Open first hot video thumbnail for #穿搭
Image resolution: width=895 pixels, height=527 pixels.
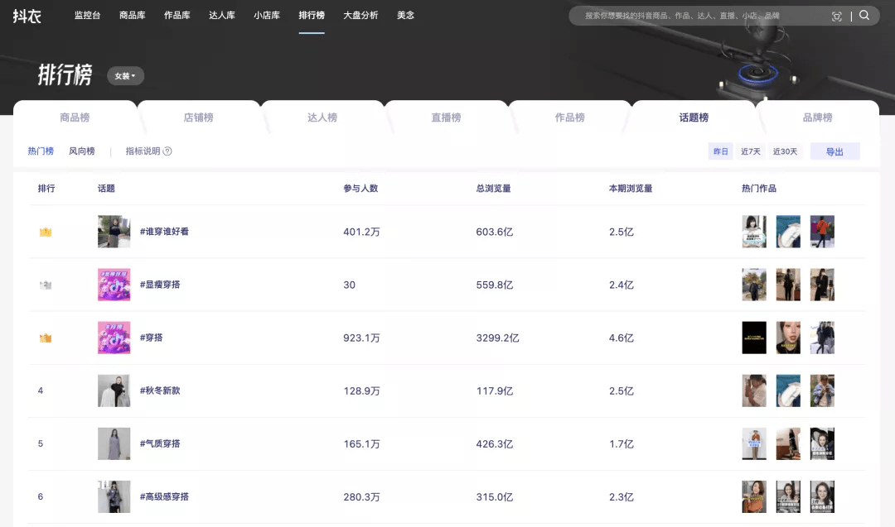[753, 338]
